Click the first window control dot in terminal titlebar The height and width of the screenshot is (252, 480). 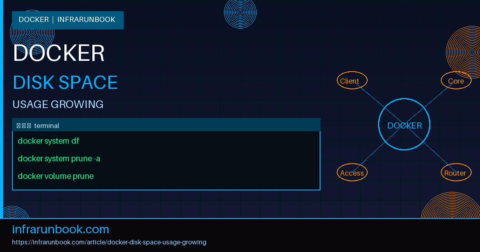18,125
